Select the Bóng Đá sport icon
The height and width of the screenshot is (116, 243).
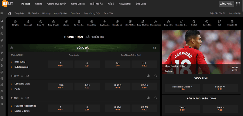click(x=15, y=23)
